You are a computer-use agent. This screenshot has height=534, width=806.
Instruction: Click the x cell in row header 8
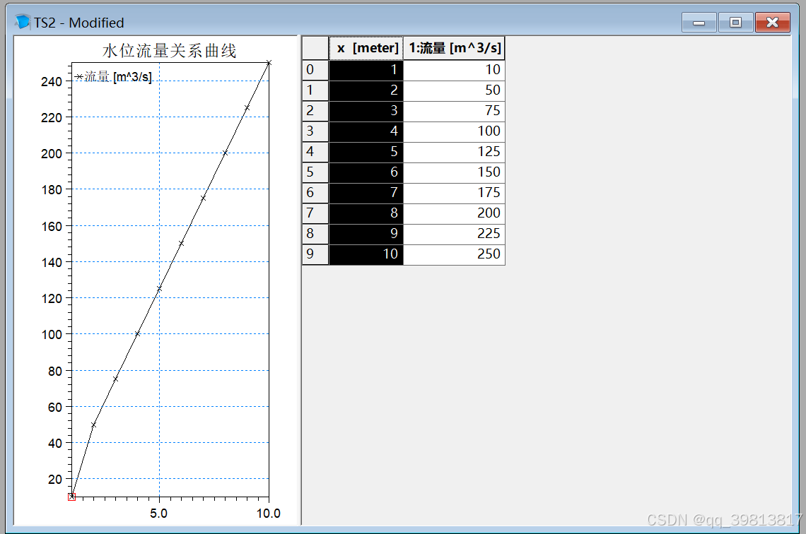366,234
